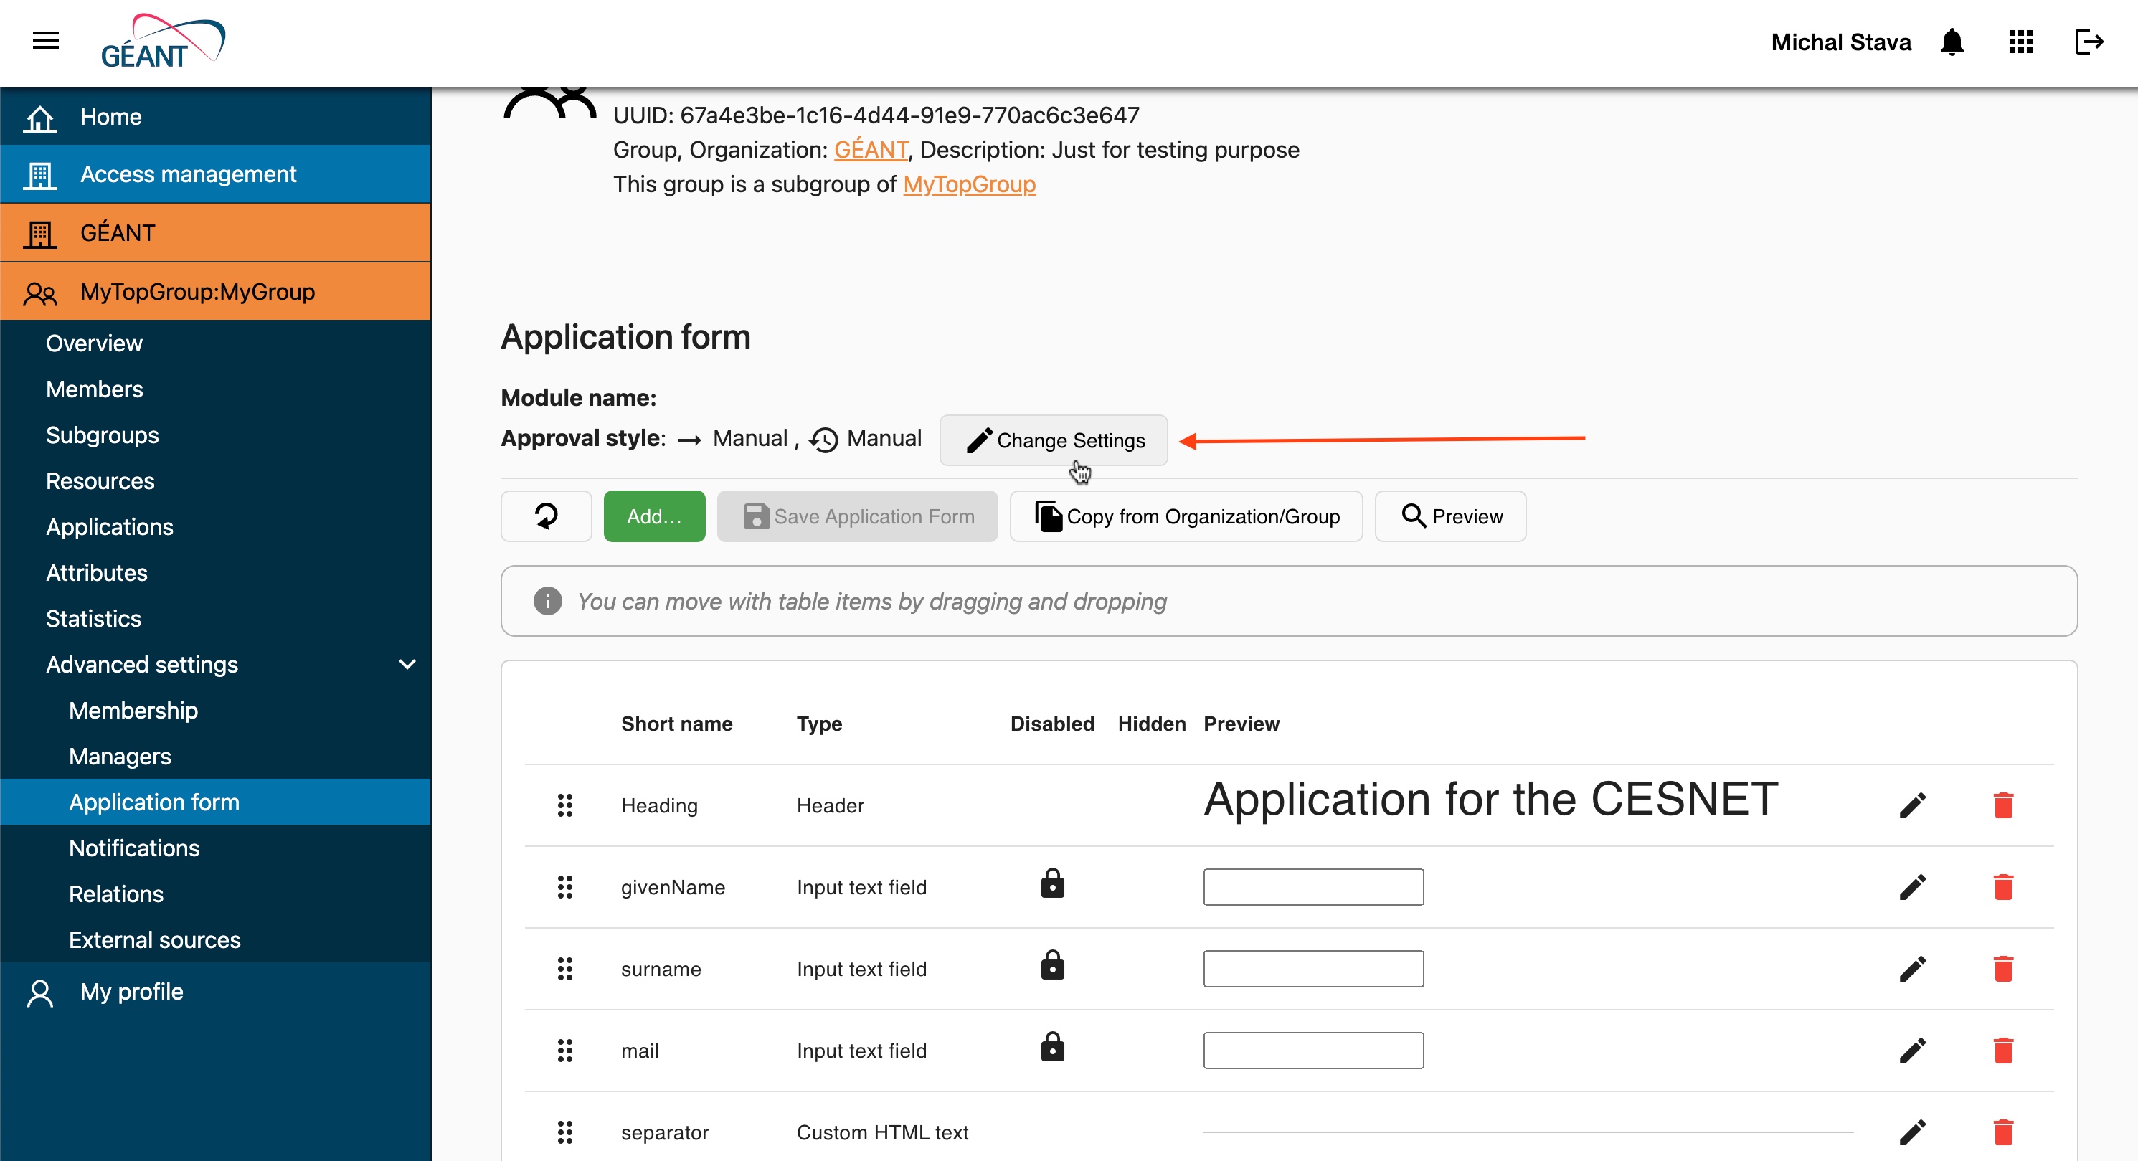Click the logout icon

2089,42
